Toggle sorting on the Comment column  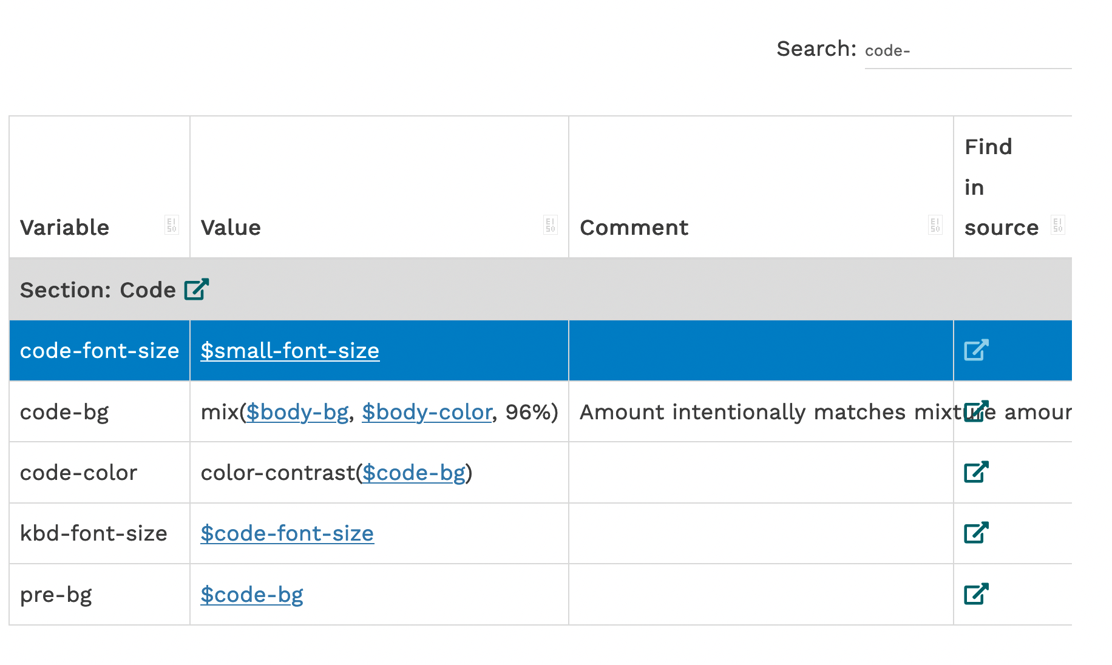(x=935, y=224)
